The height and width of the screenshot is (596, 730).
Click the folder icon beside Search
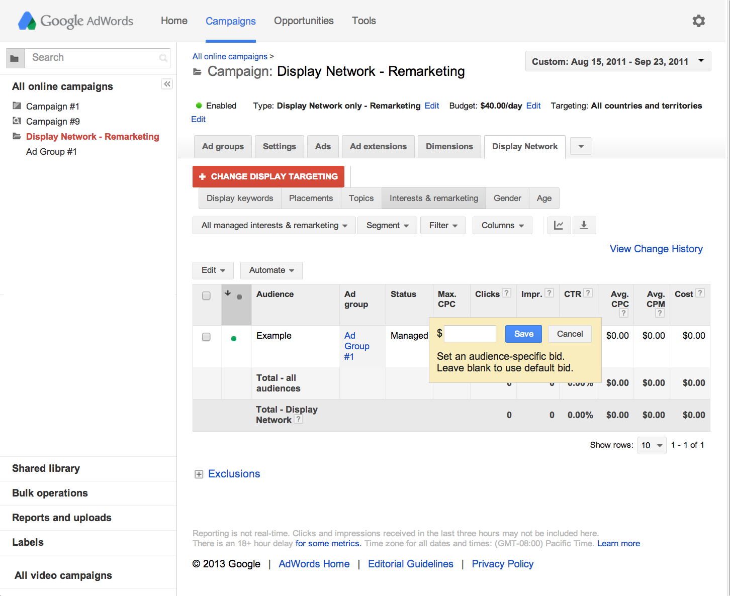tap(15, 58)
